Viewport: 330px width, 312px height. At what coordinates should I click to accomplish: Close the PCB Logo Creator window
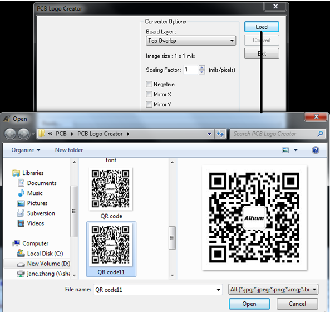pyautogui.click(x=275, y=7)
